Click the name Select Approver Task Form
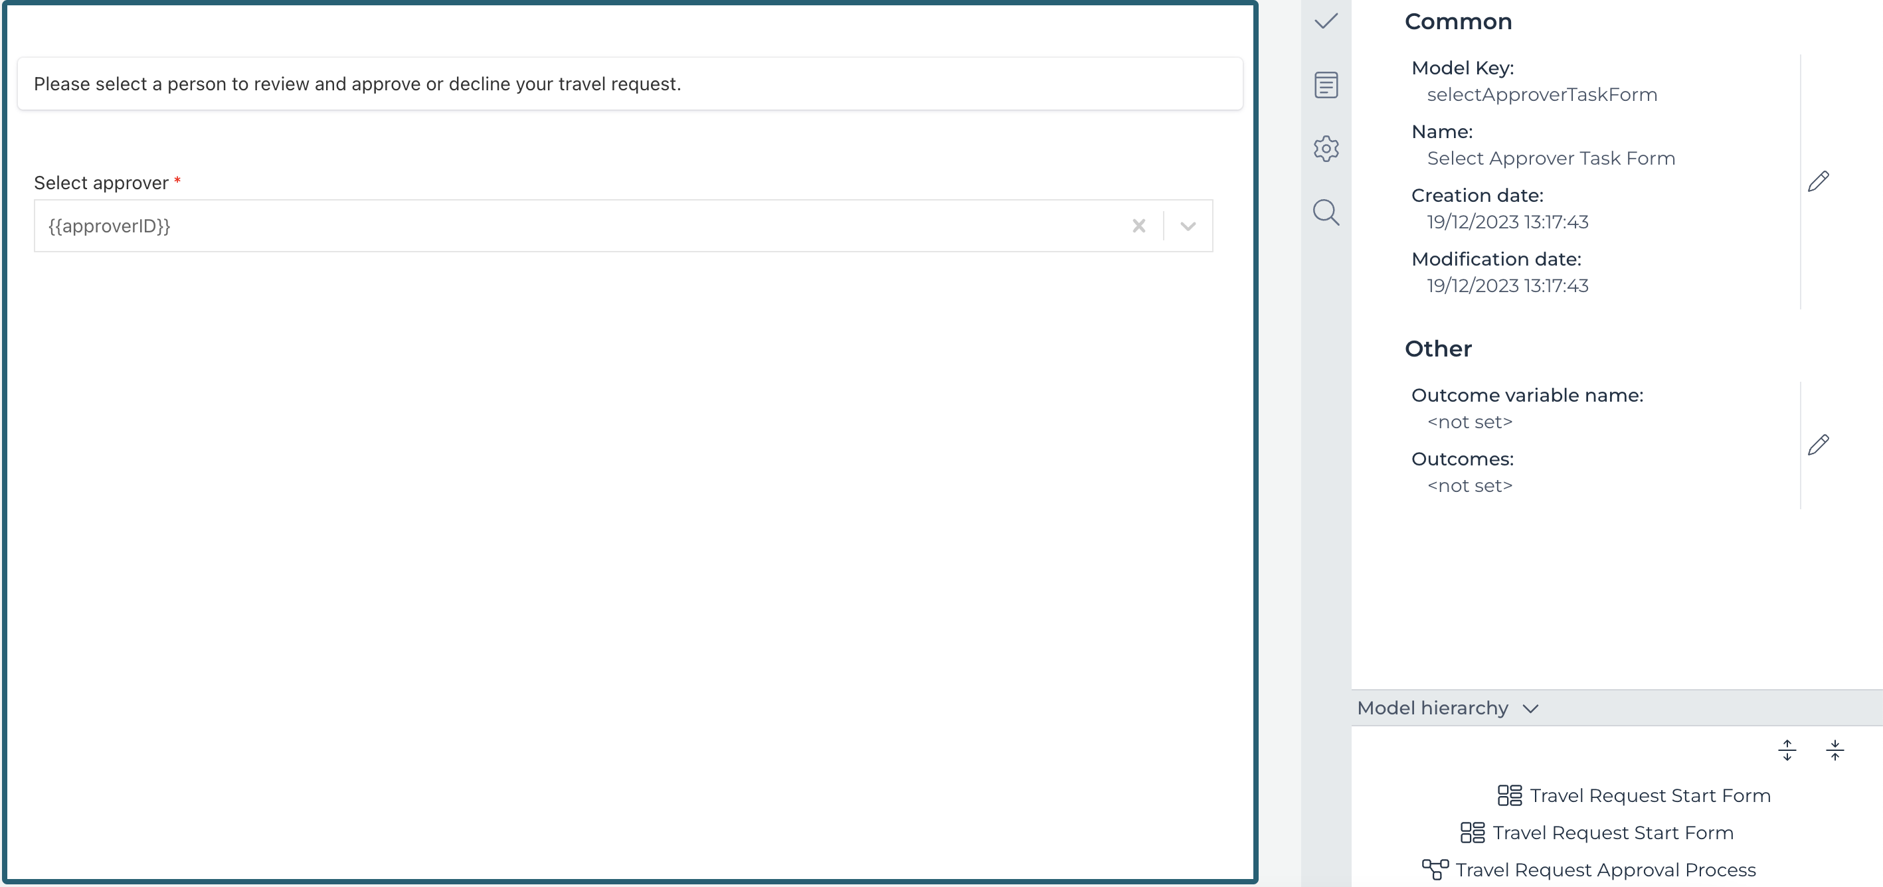 tap(1550, 158)
